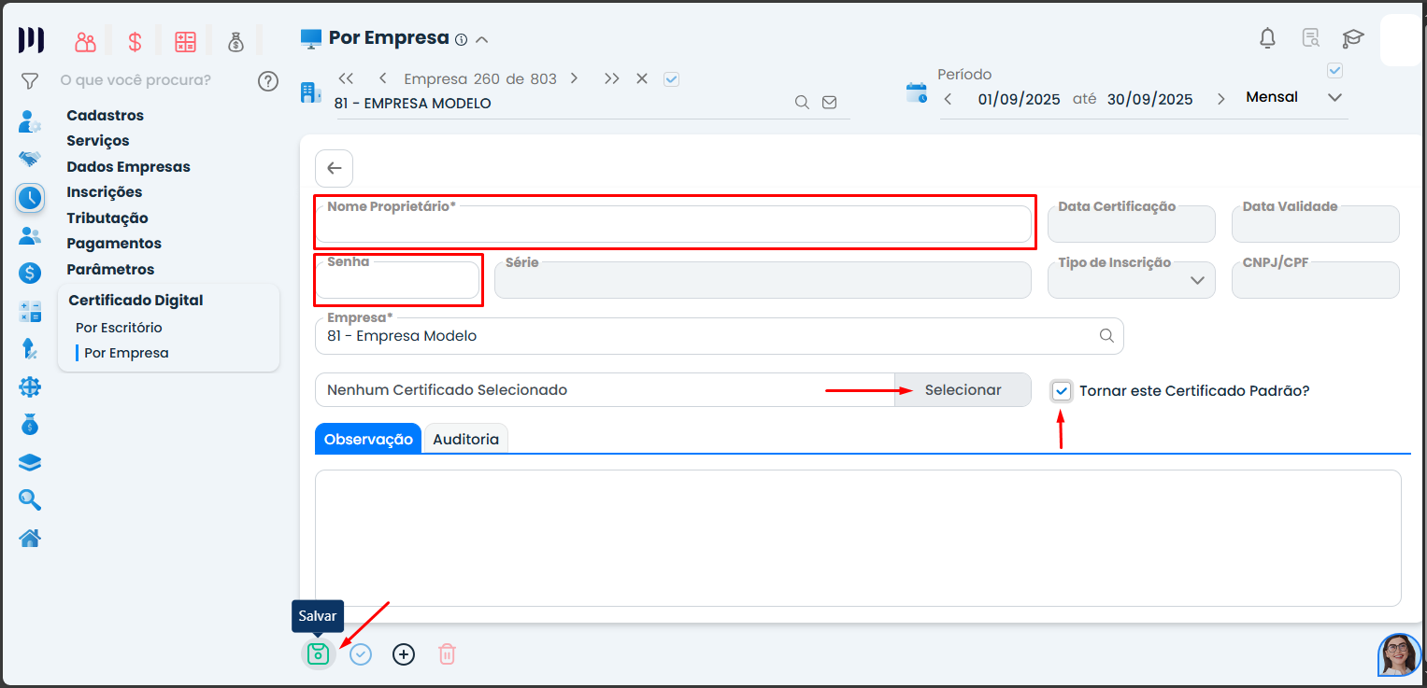Screen dimensions: 1427x688
Task: Click the Nome Proprietário input field
Action: click(673, 224)
